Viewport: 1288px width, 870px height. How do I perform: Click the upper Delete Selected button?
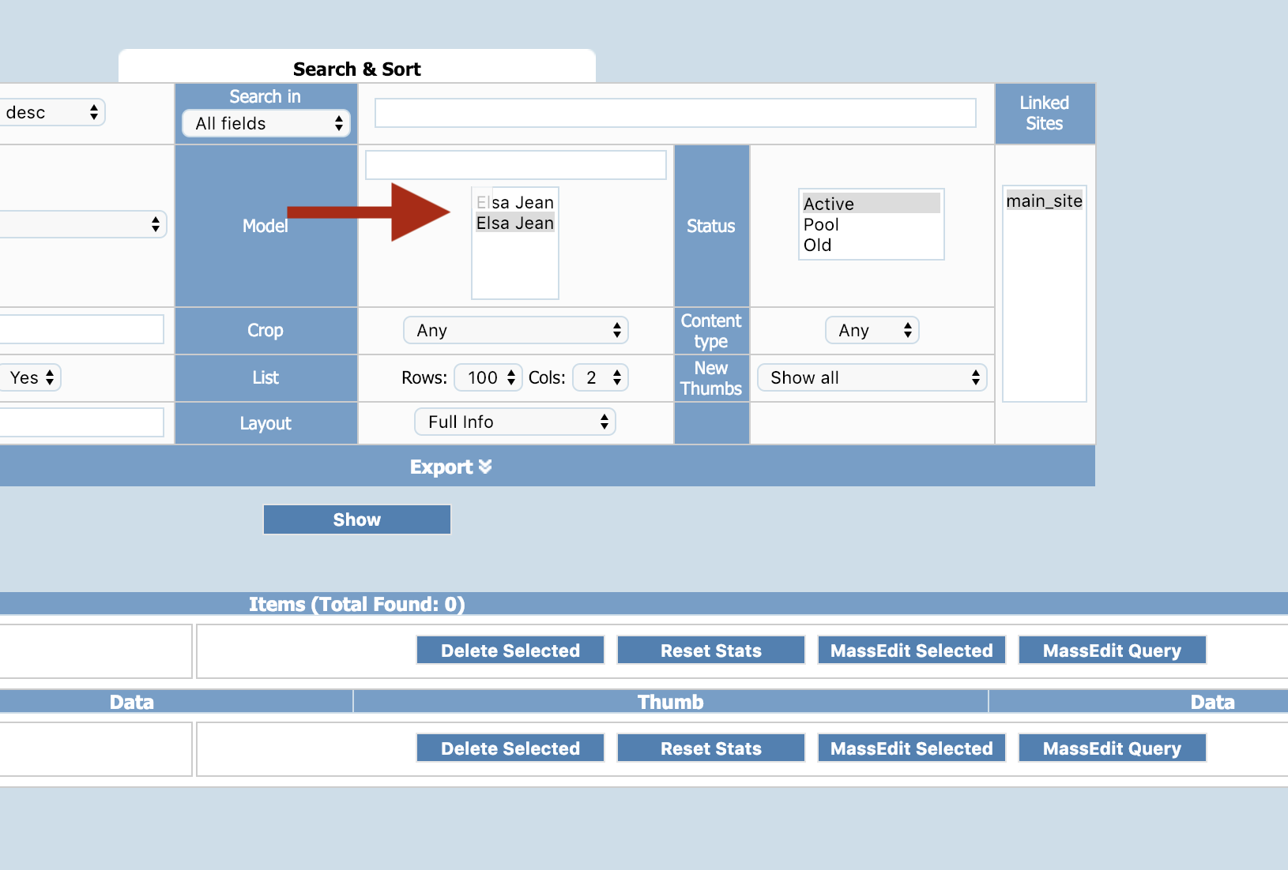coord(510,651)
